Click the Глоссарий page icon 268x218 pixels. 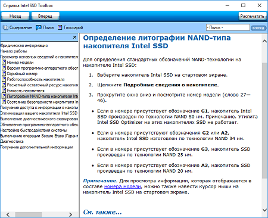pyautogui.click(x=60, y=27)
